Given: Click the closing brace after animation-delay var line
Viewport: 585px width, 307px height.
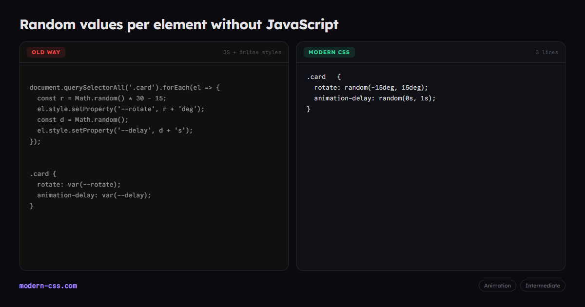Looking at the screenshot, I should (x=32, y=206).
